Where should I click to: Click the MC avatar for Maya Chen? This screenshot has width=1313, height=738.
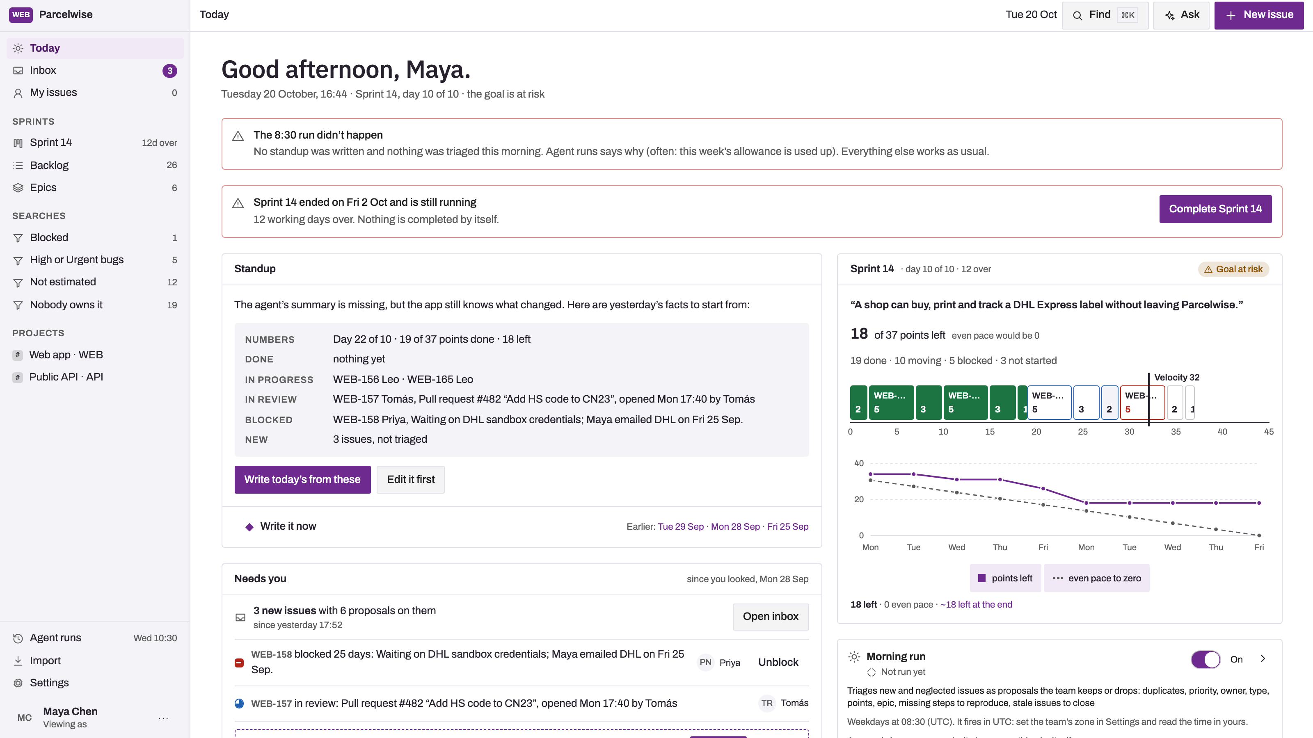pyautogui.click(x=25, y=717)
